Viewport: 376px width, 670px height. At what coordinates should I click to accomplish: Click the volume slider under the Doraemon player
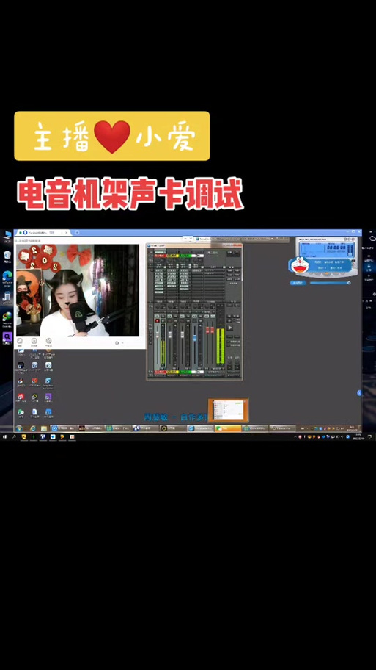click(x=331, y=283)
